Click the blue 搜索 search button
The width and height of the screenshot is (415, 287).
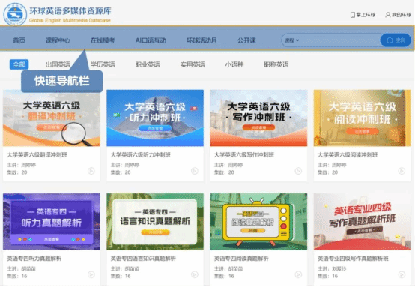396,40
